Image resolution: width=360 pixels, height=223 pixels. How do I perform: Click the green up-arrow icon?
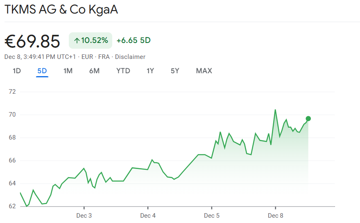(77, 41)
